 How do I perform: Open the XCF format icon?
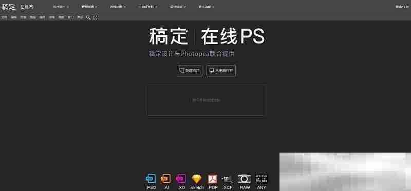coord(228,179)
